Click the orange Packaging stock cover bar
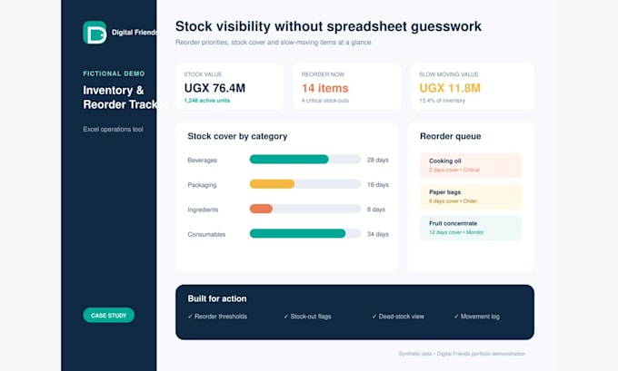The width and height of the screenshot is (618, 371). (272, 184)
